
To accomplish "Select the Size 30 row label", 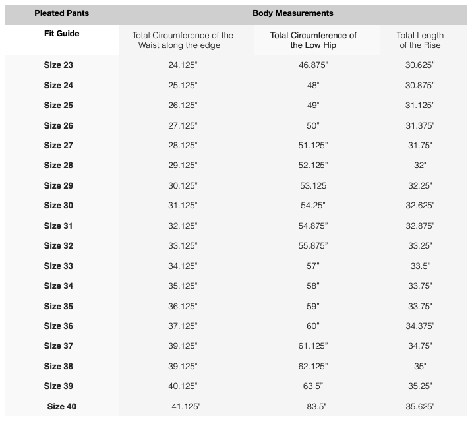I will click(x=59, y=206).
